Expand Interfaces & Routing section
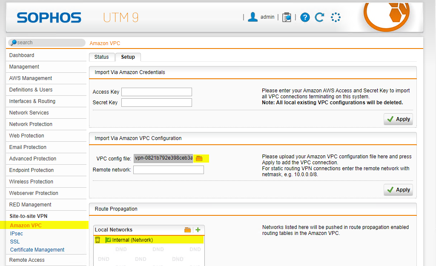 coord(32,101)
